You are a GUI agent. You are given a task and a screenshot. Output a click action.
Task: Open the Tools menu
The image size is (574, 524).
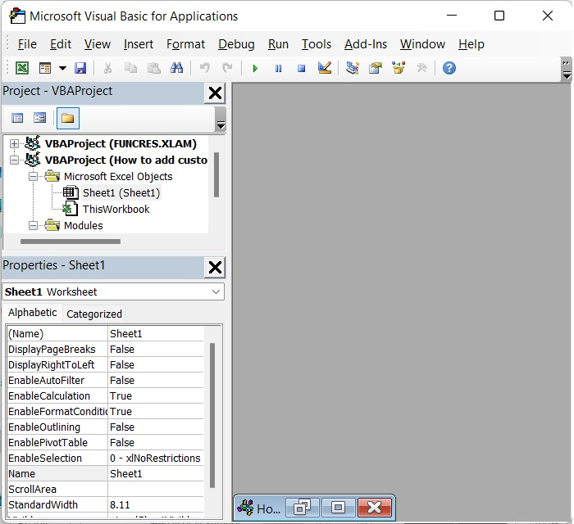tap(317, 44)
